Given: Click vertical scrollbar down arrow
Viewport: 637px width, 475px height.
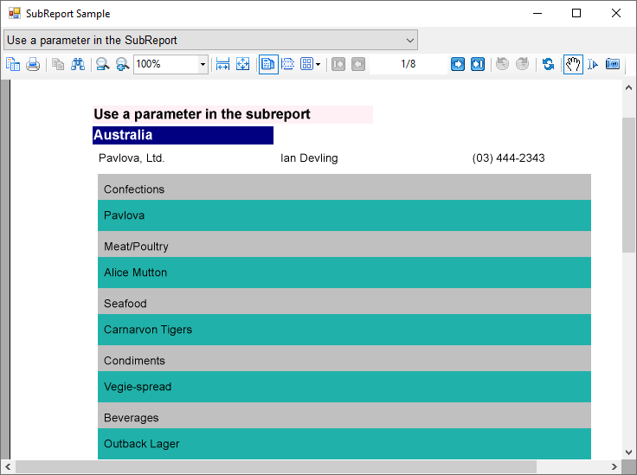Looking at the screenshot, I should [x=628, y=453].
